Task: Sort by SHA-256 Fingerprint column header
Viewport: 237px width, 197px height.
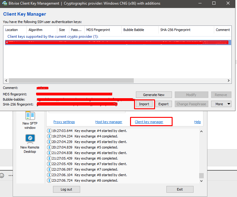Action: pyautogui.click(x=175, y=30)
